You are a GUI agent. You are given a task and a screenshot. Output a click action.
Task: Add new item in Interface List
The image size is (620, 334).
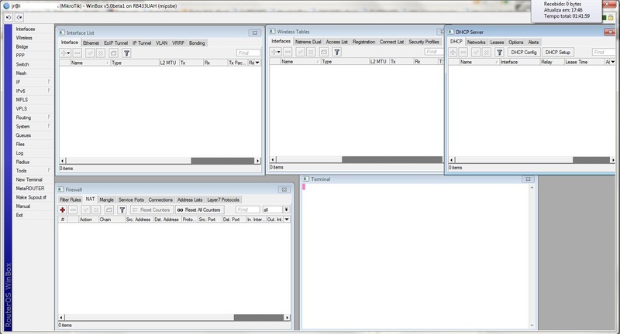coord(65,53)
